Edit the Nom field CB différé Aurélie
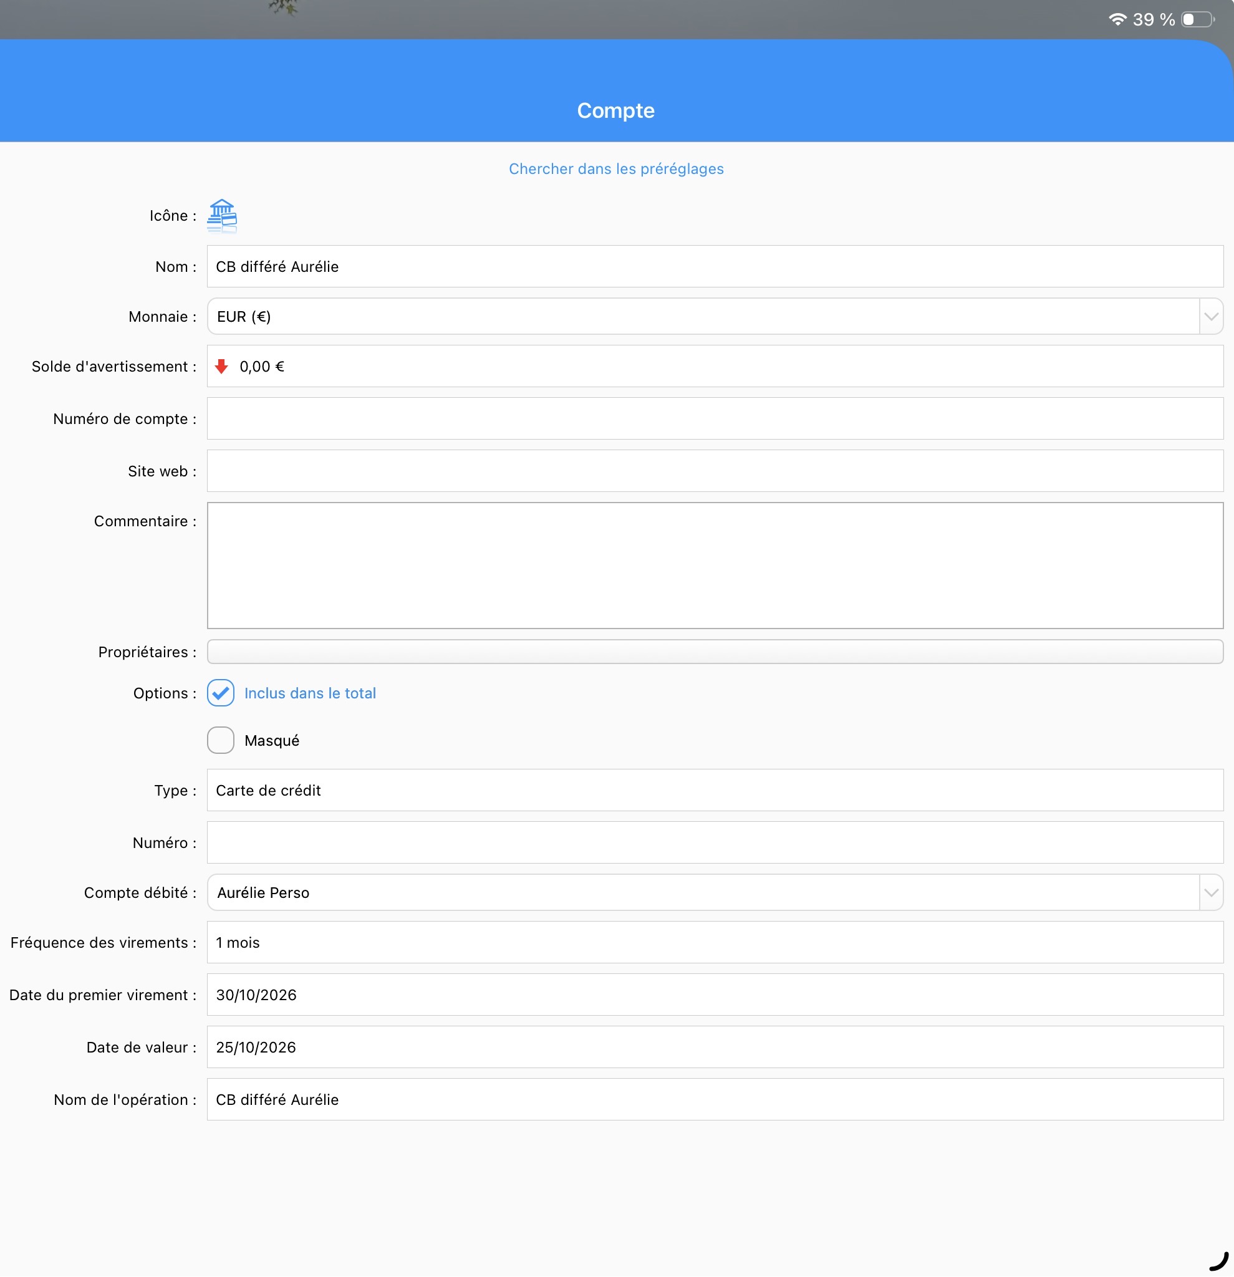This screenshot has width=1234, height=1277. click(x=715, y=266)
